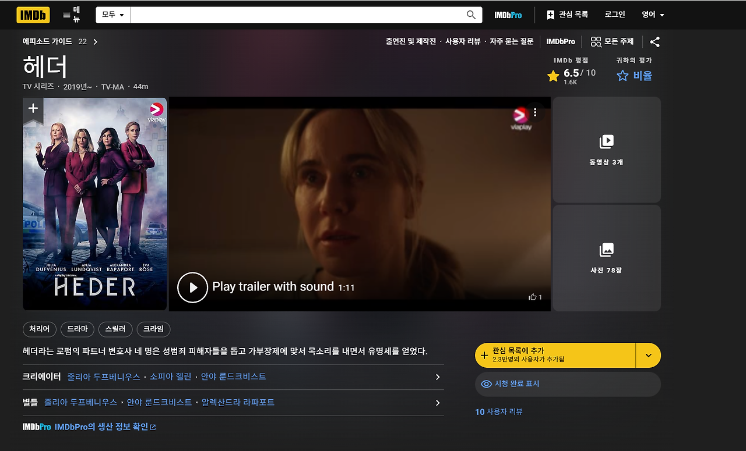Open the IMDbPro link in header
This screenshot has width=746, height=451.
(508, 15)
